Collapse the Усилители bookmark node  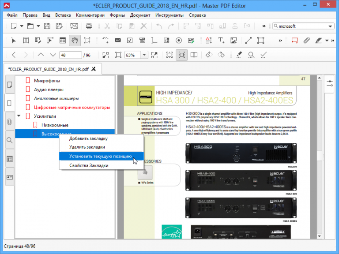click(x=19, y=116)
